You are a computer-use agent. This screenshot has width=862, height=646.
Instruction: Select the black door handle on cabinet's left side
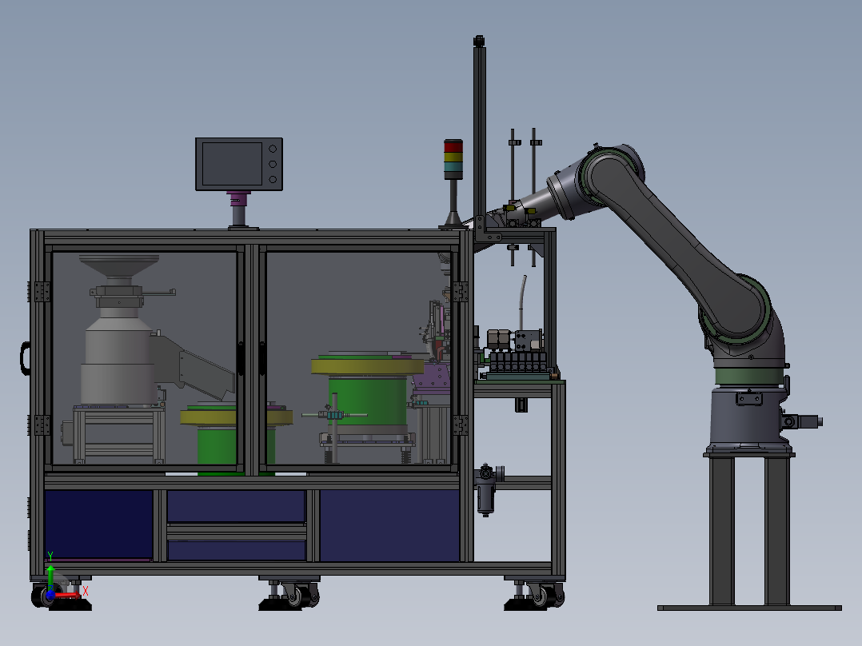(26, 358)
